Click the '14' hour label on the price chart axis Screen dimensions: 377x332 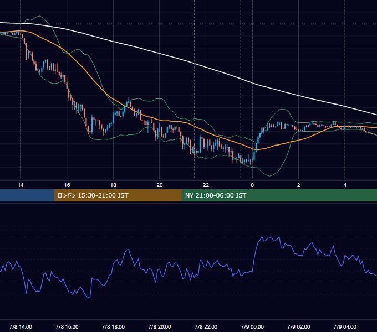point(21,185)
